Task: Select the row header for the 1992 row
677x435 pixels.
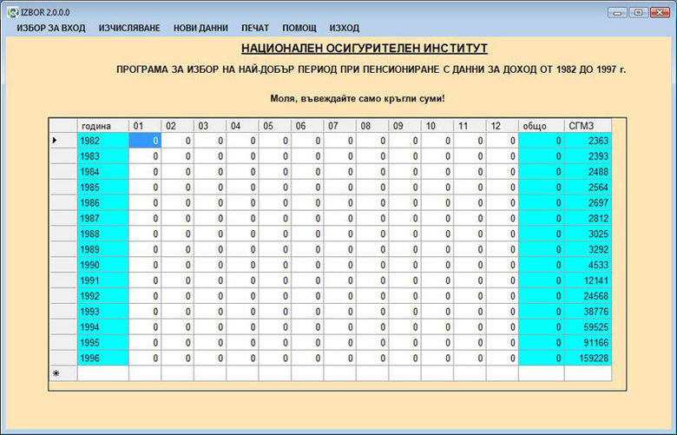Action: click(63, 296)
